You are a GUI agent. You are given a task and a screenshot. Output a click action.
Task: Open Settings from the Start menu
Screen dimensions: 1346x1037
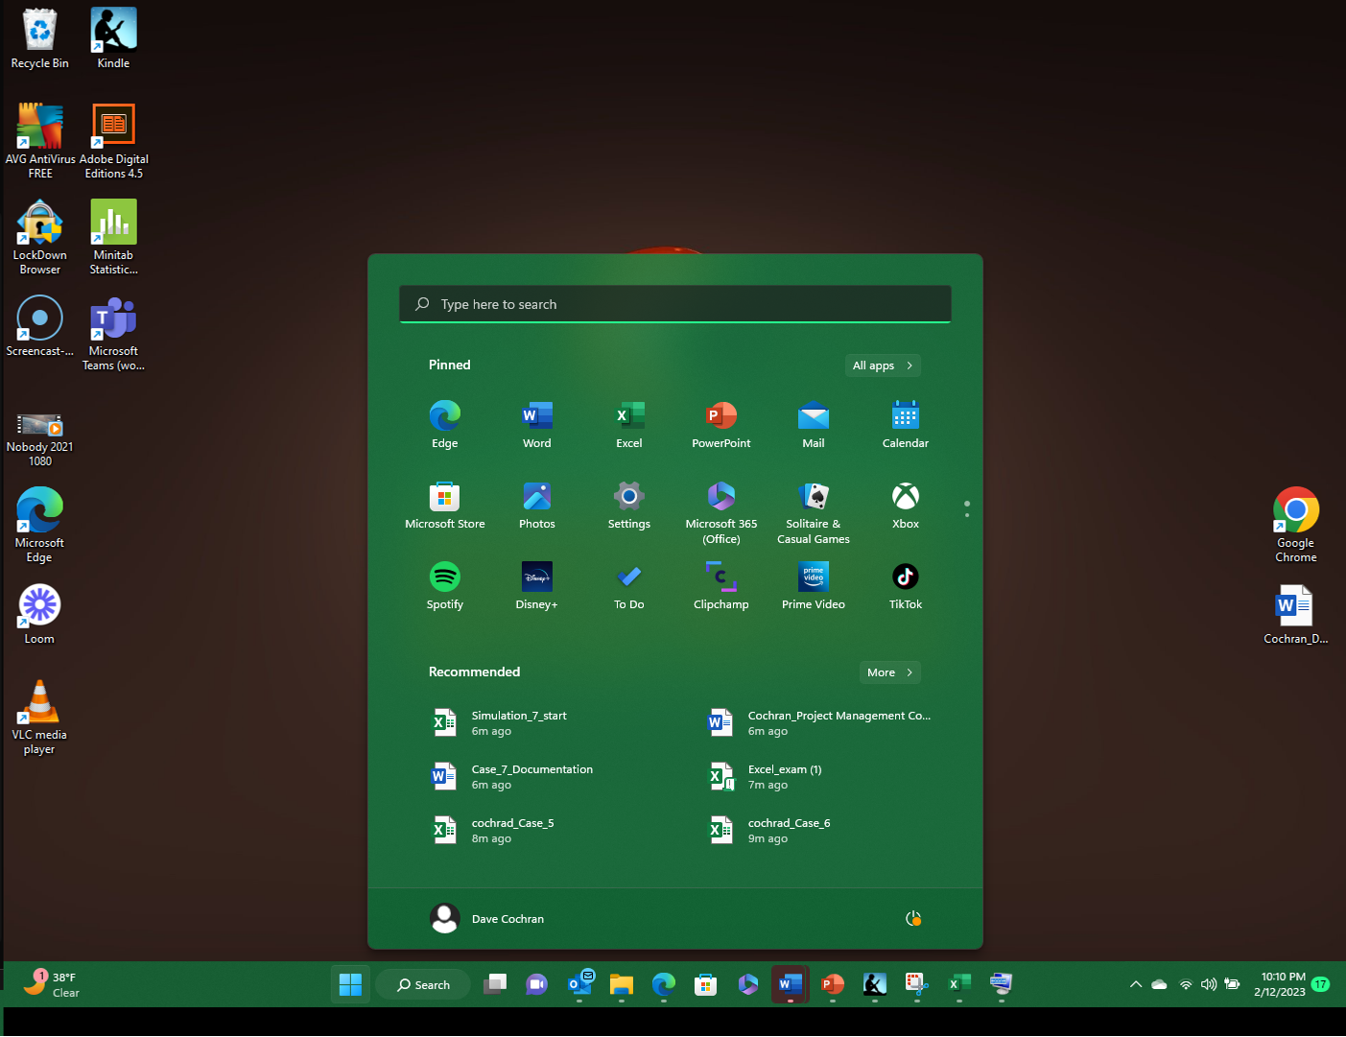pos(628,505)
